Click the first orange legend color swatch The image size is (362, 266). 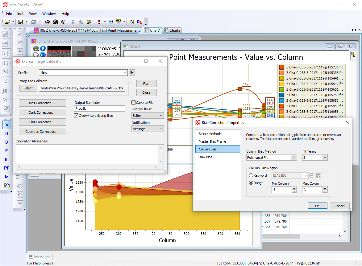[281, 67]
